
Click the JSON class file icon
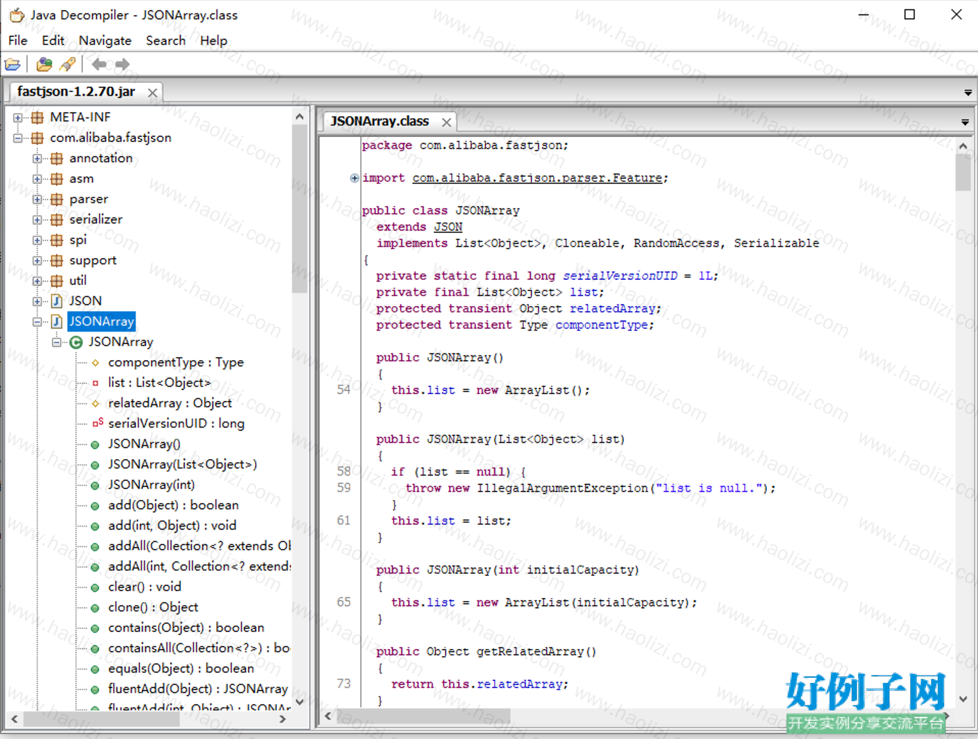(x=57, y=301)
